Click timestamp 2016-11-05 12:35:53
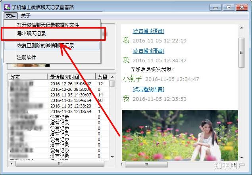This screenshot has width=252, height=175. coord(160,99)
